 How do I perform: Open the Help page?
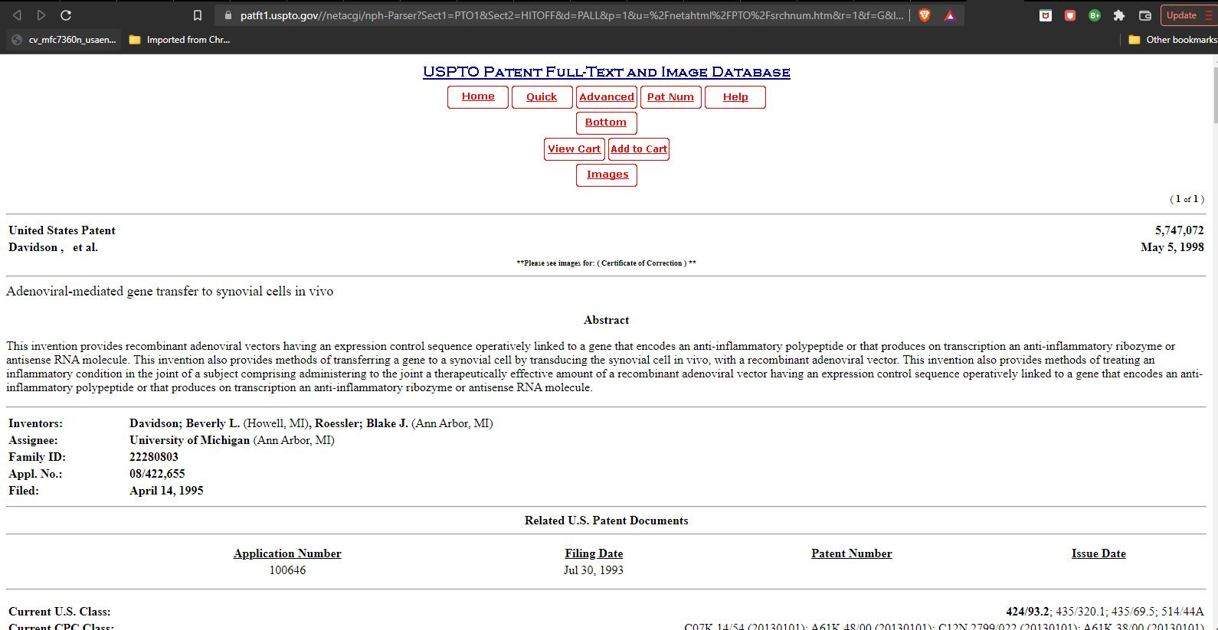[735, 97]
